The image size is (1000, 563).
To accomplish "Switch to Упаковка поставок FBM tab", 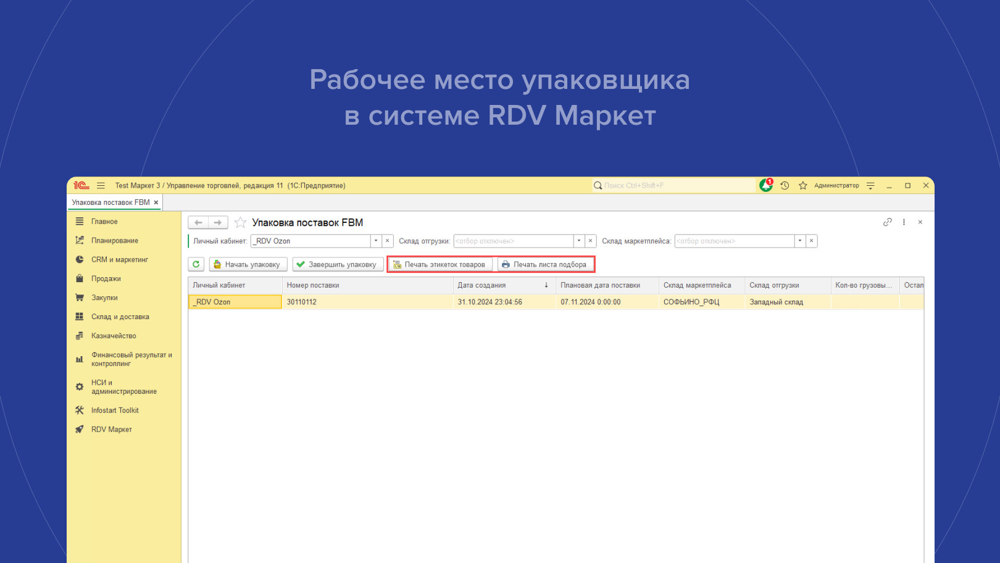I will pyautogui.click(x=110, y=202).
